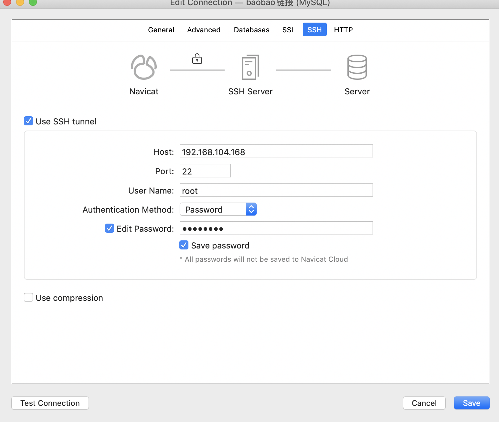Click the Cancel button
Image resolution: width=499 pixels, height=422 pixels.
coord(424,403)
